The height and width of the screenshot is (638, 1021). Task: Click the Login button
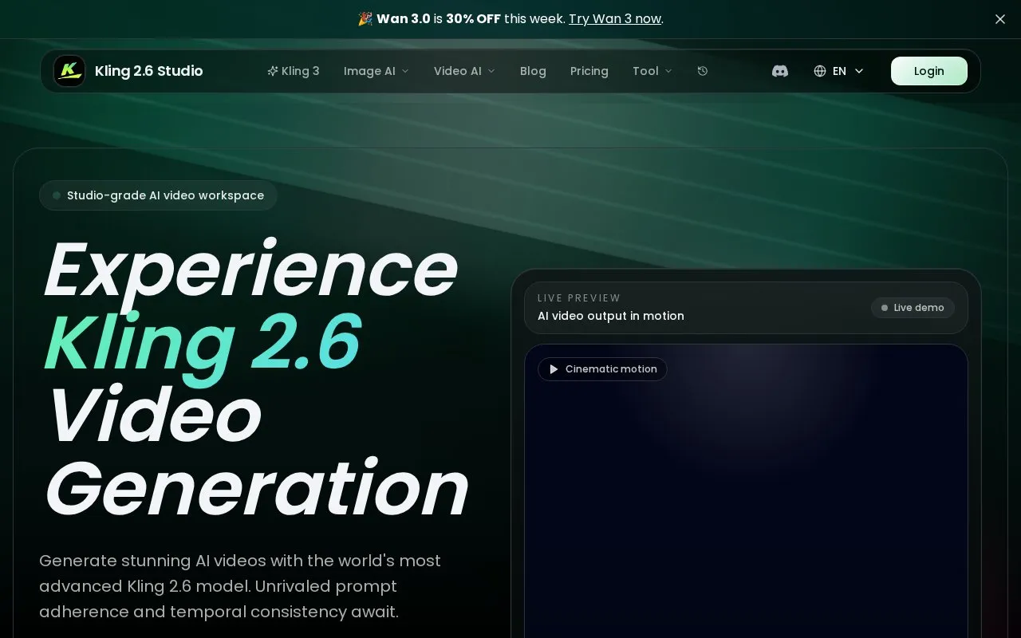click(x=929, y=71)
